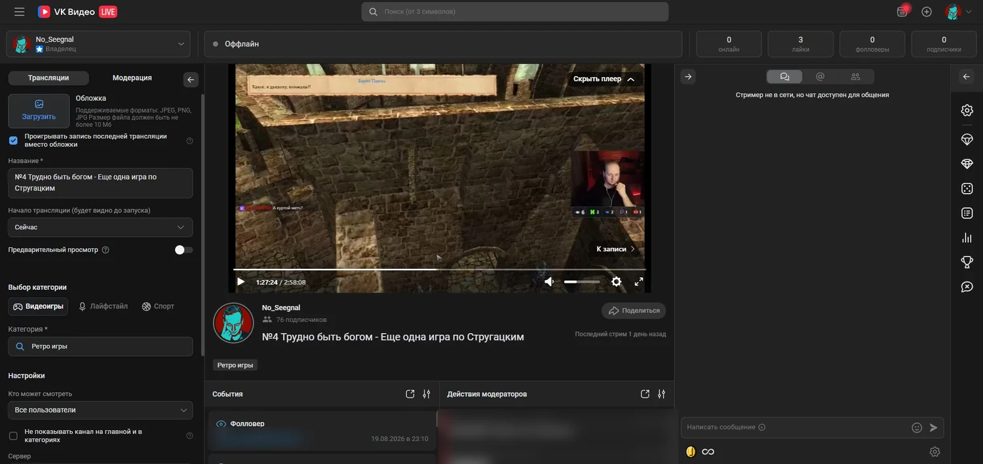The width and height of the screenshot is (983, 464).
Task: Uncheck play last stream recording checkbox
Action: tap(13, 141)
